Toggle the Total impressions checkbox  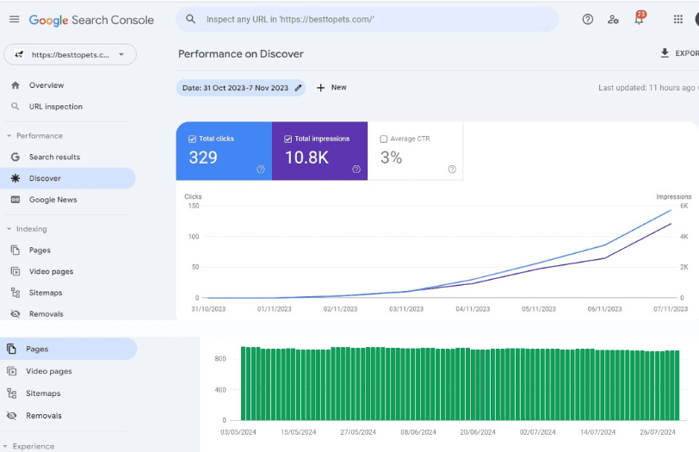(288, 139)
